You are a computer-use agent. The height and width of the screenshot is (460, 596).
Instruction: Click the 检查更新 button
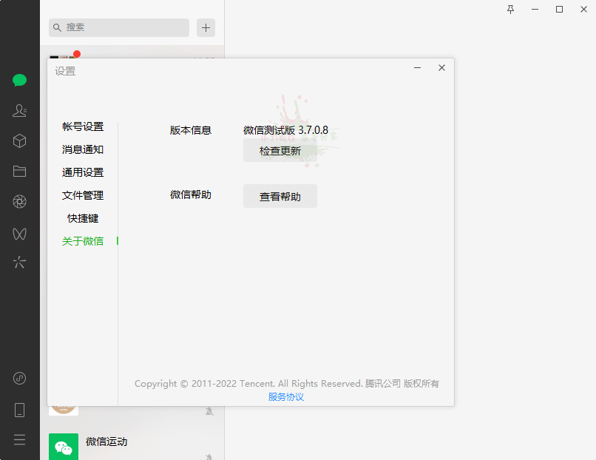coord(280,151)
